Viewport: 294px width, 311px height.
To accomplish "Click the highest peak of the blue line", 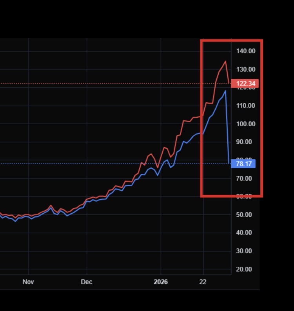I will coord(225,91).
